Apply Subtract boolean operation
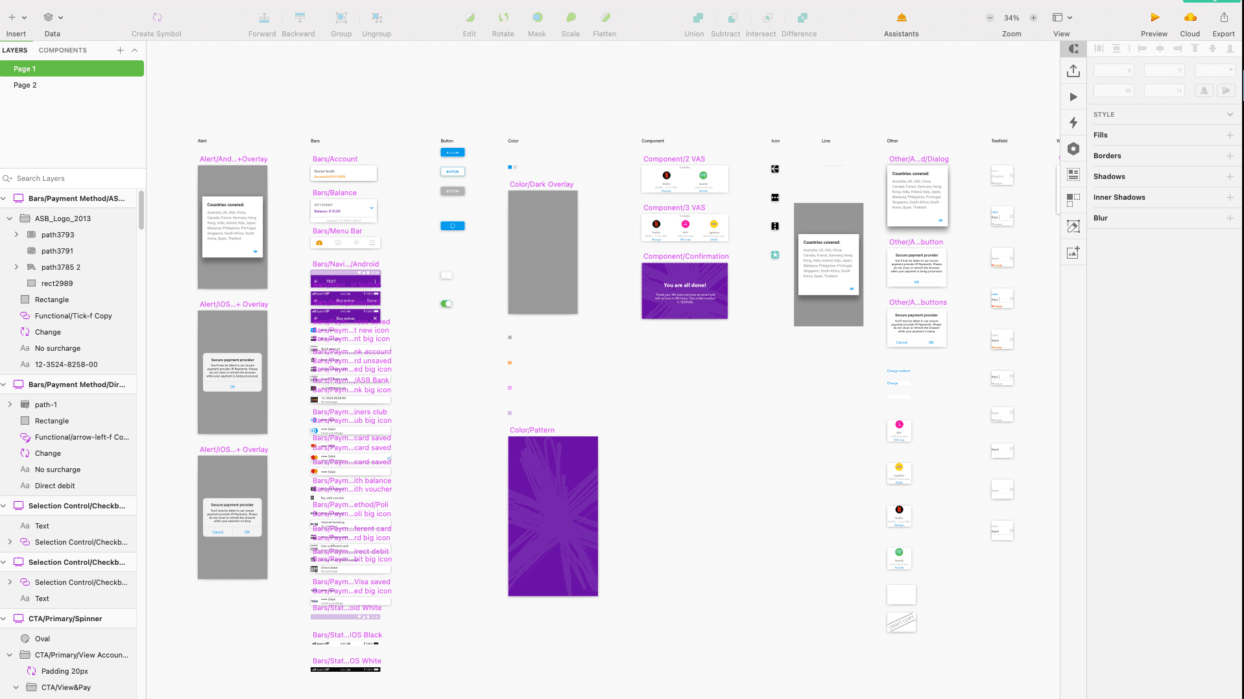1244x699 pixels. coord(726,24)
